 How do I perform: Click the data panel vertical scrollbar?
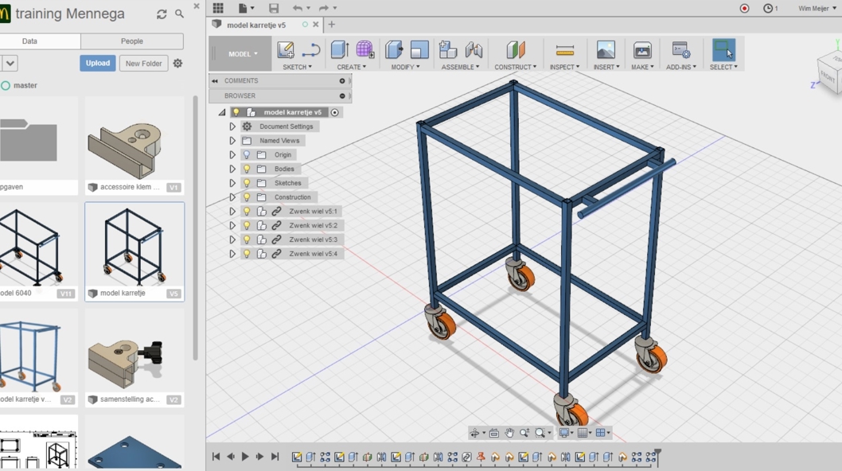[x=196, y=228]
